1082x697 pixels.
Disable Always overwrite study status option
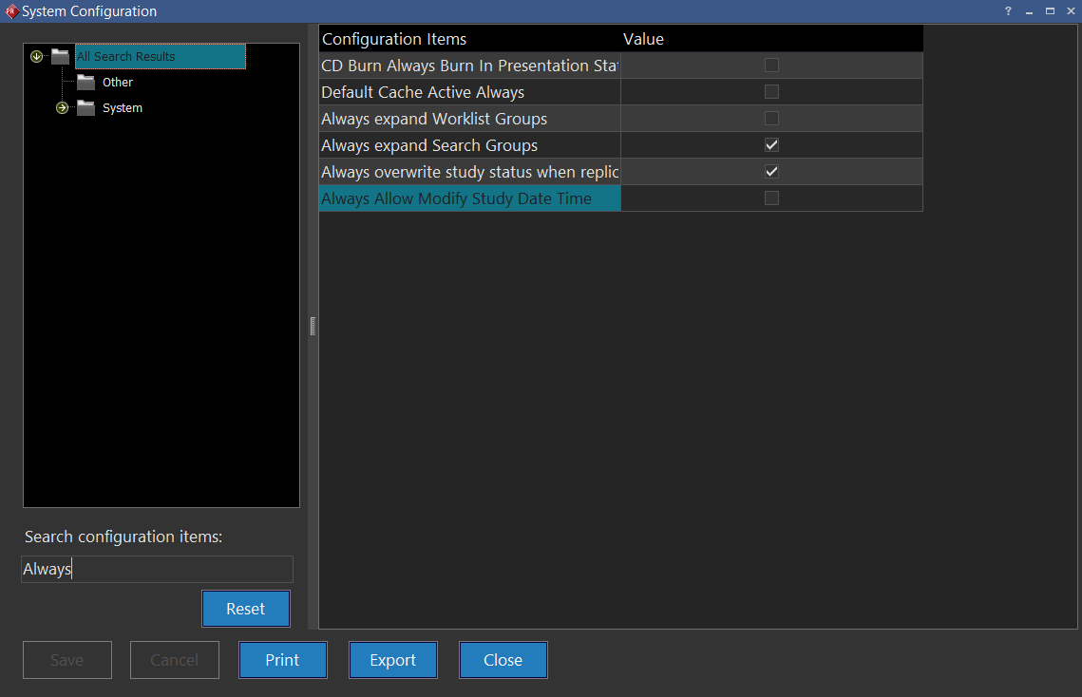click(x=771, y=172)
